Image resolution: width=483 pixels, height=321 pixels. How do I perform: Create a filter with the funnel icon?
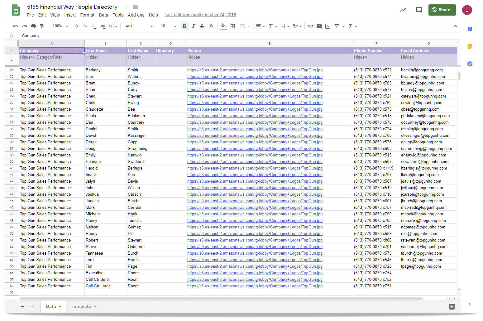337,26
